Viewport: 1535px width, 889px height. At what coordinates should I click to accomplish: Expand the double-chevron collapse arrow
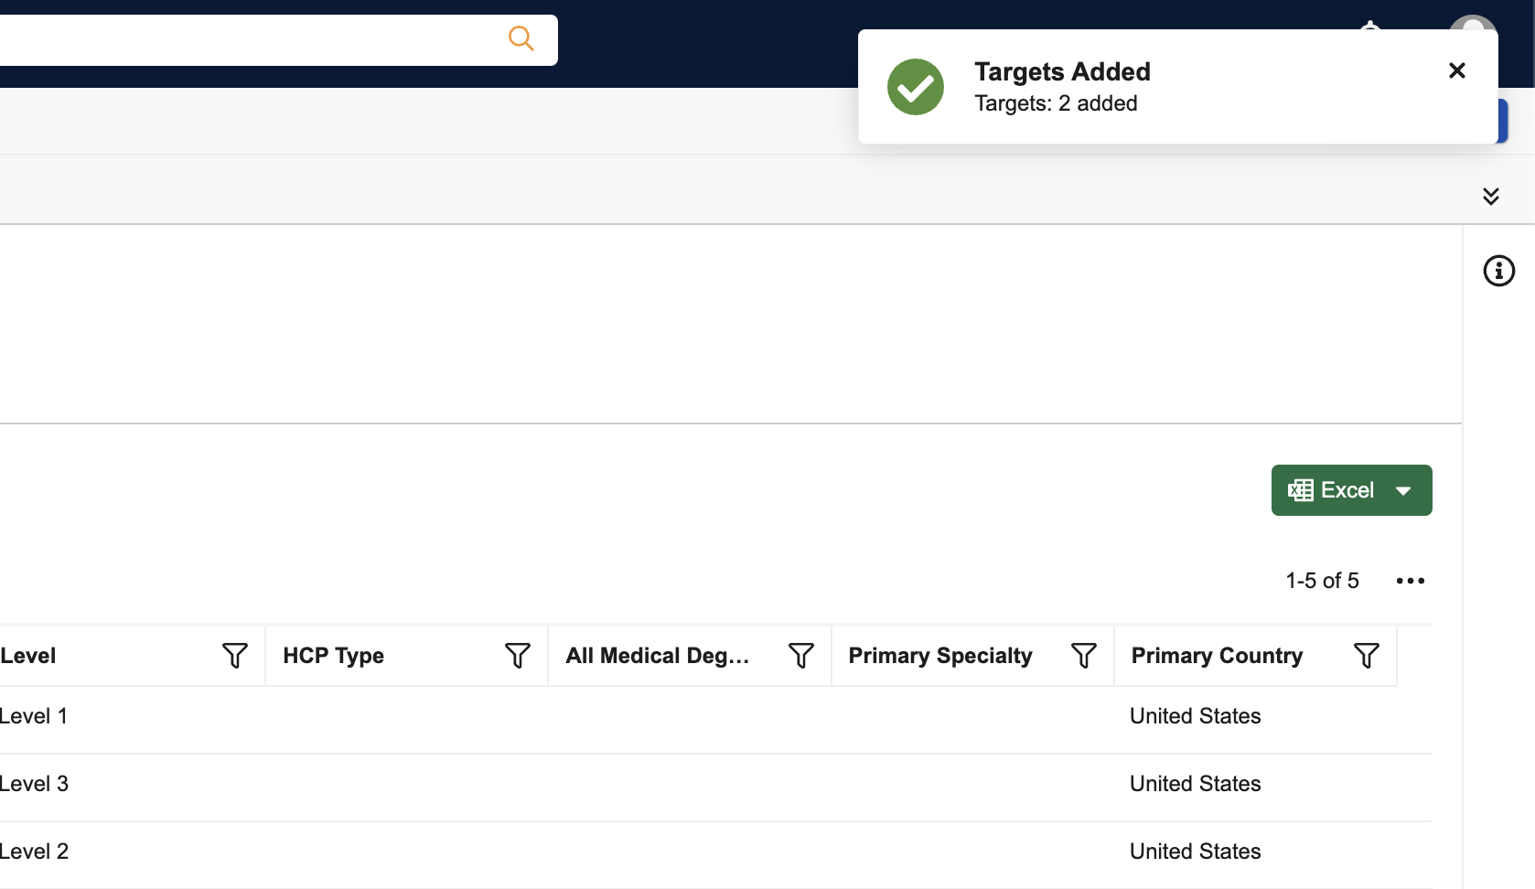(x=1490, y=196)
